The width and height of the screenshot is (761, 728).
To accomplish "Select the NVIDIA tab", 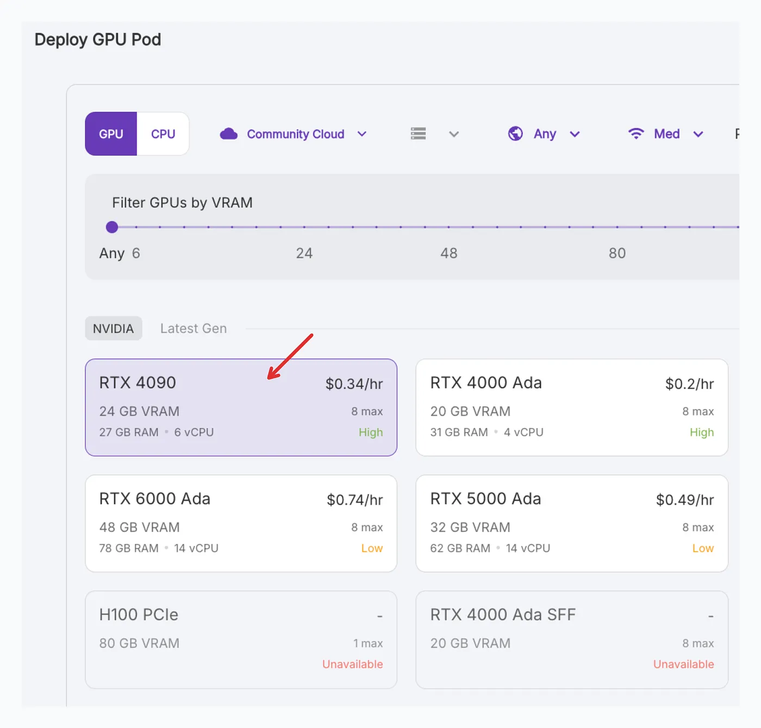I will pyautogui.click(x=114, y=328).
